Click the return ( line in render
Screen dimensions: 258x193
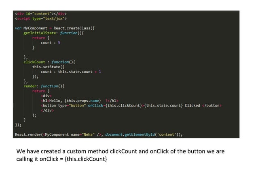(41, 91)
